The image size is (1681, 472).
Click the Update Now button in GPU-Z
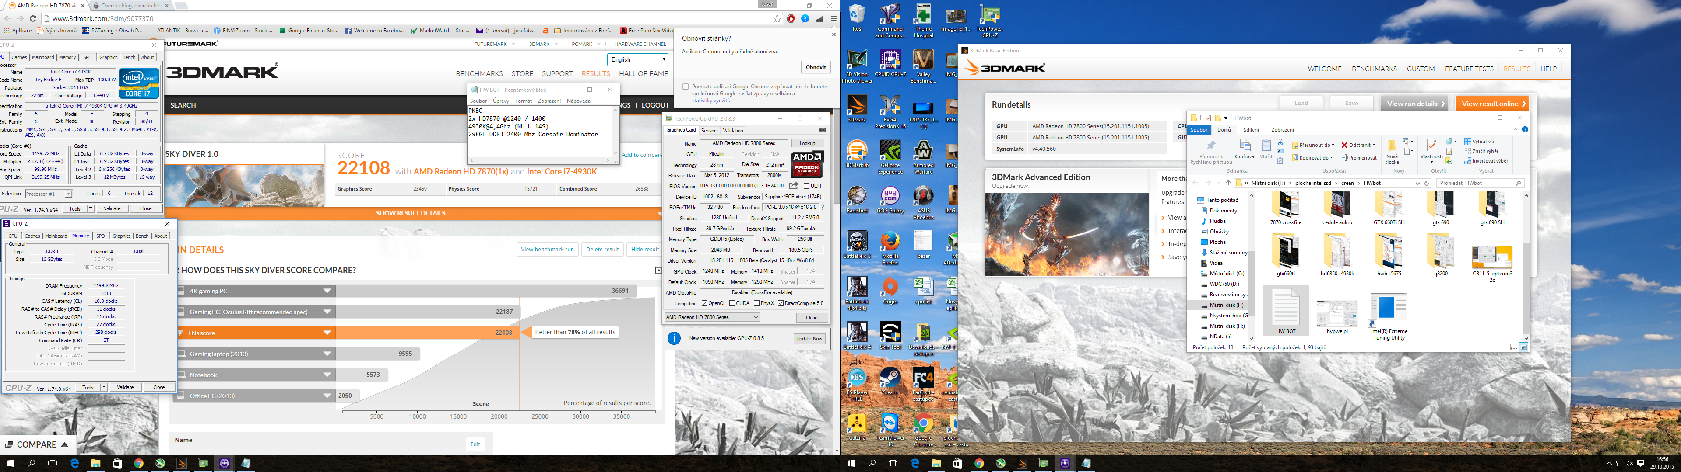coord(809,338)
